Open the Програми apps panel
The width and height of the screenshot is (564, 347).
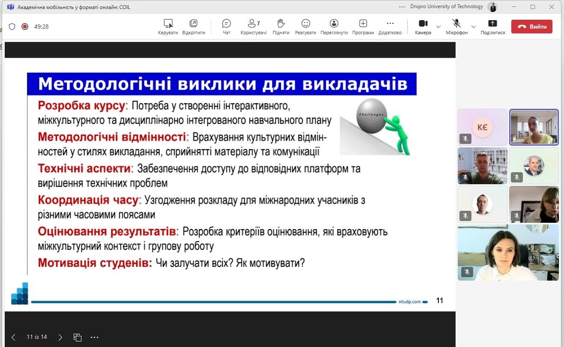[363, 27]
